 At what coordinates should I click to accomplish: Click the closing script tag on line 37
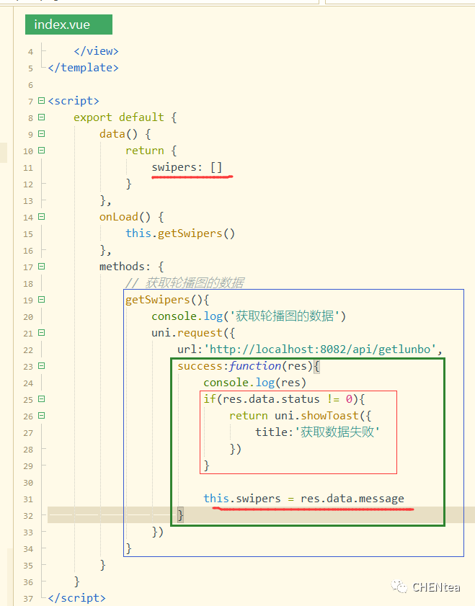pos(76,598)
